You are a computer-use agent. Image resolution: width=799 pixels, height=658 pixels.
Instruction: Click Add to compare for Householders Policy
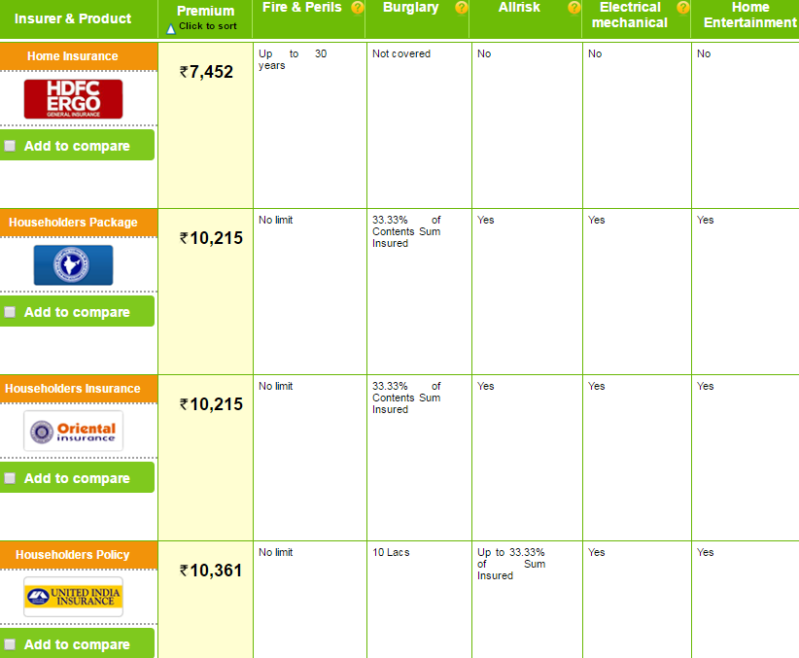pos(77,643)
